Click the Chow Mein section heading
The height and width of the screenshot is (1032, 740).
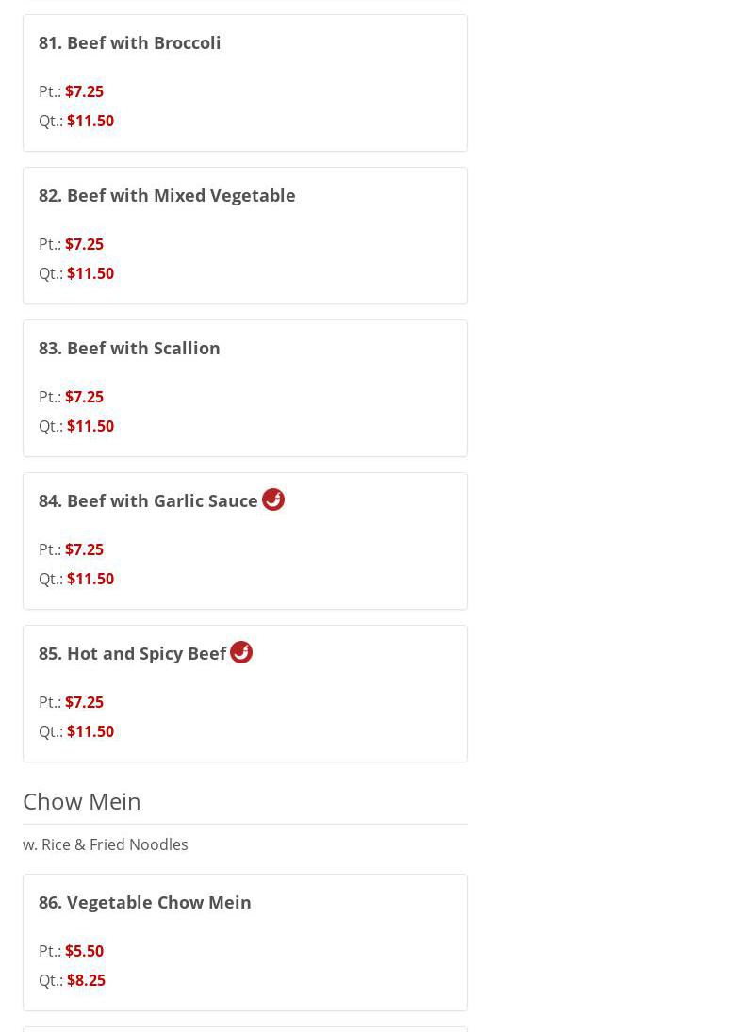82,801
